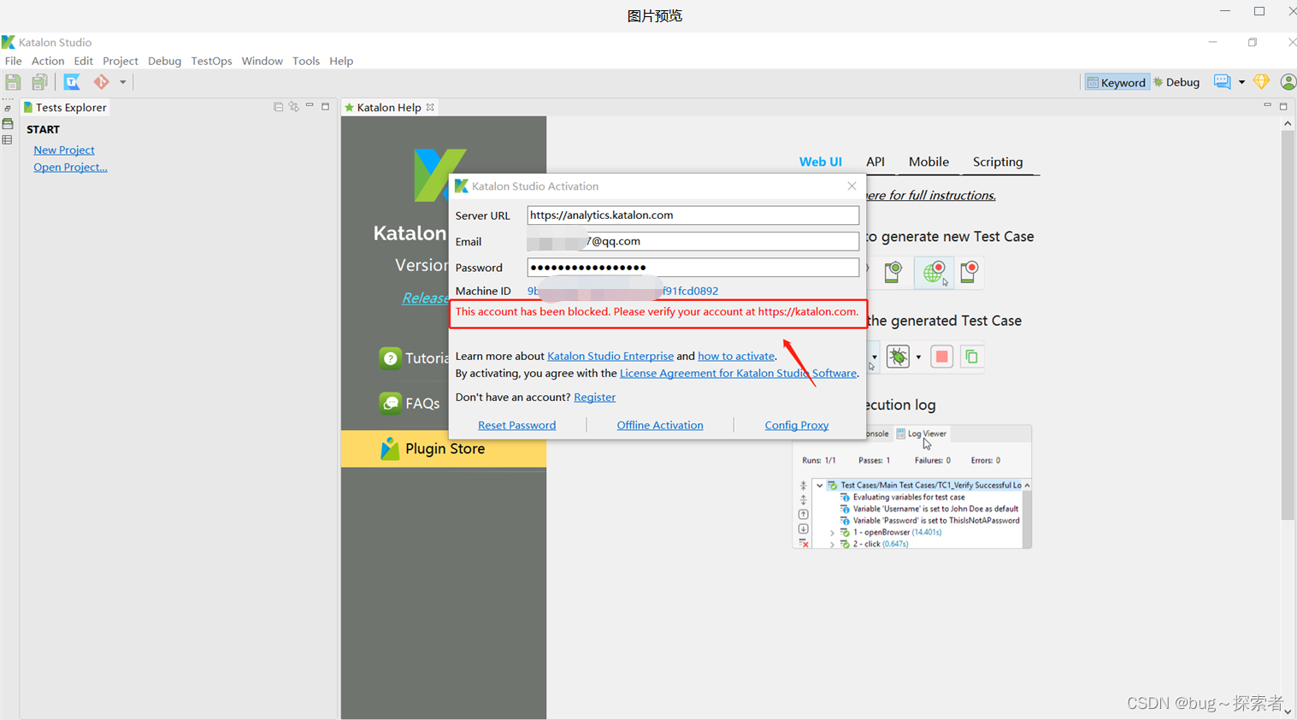Click the Save toolbar icon
The image size is (1297, 720).
[13, 82]
